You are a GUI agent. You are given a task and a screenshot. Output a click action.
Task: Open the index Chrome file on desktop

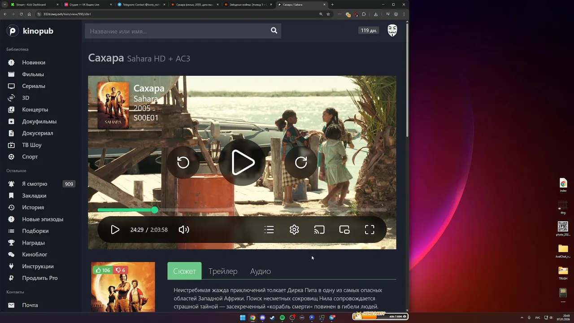click(563, 185)
